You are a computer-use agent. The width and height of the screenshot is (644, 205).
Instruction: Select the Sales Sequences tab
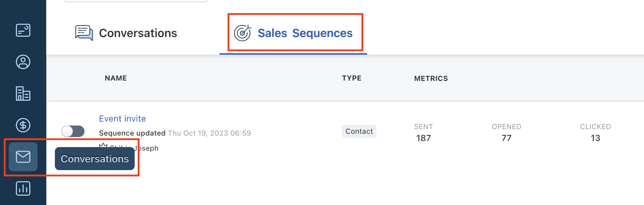[293, 33]
